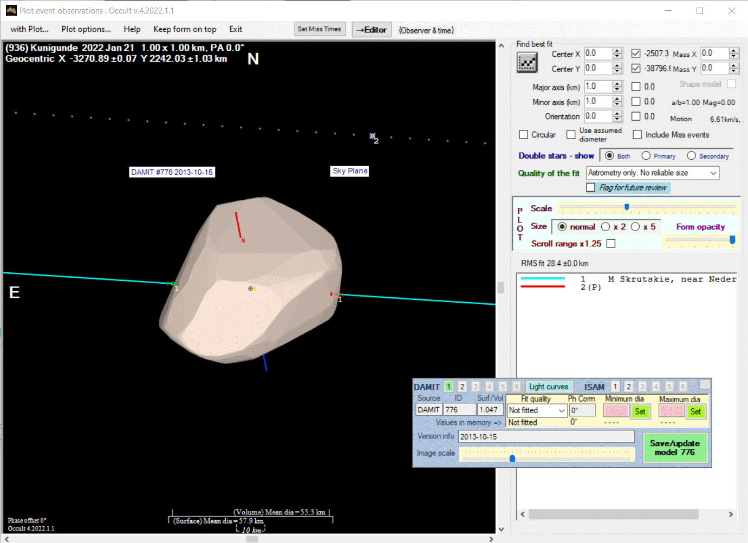The width and height of the screenshot is (748, 543).
Task: Expand the Fit quality 'Not fitted' dropdown
Action: (x=562, y=411)
